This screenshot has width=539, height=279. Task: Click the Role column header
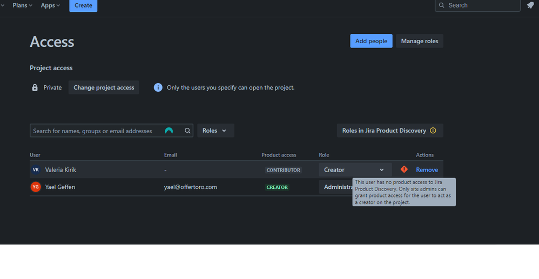324,155
